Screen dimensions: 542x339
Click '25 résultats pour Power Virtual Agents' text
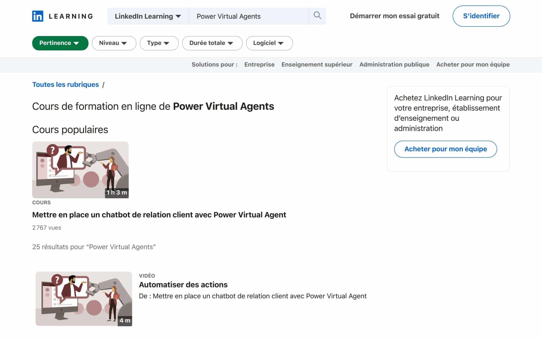pos(94,247)
